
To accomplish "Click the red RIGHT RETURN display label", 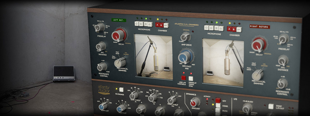I will (260, 26).
